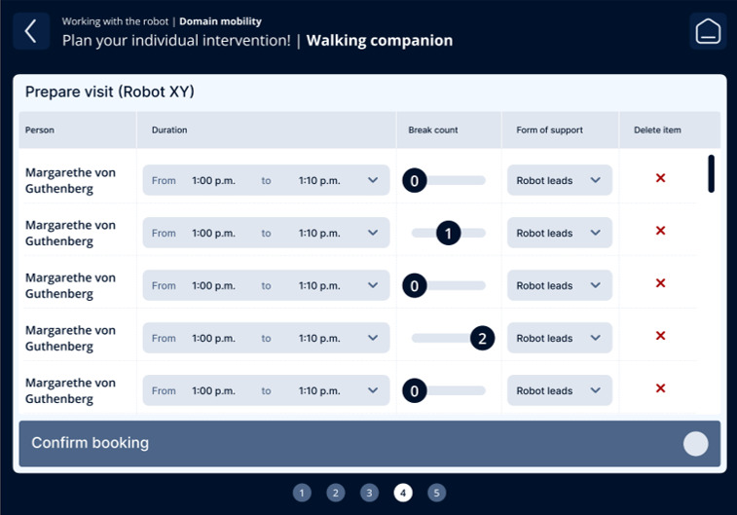Remove the fourth row with red X
The image size is (737, 515).
pyautogui.click(x=660, y=336)
